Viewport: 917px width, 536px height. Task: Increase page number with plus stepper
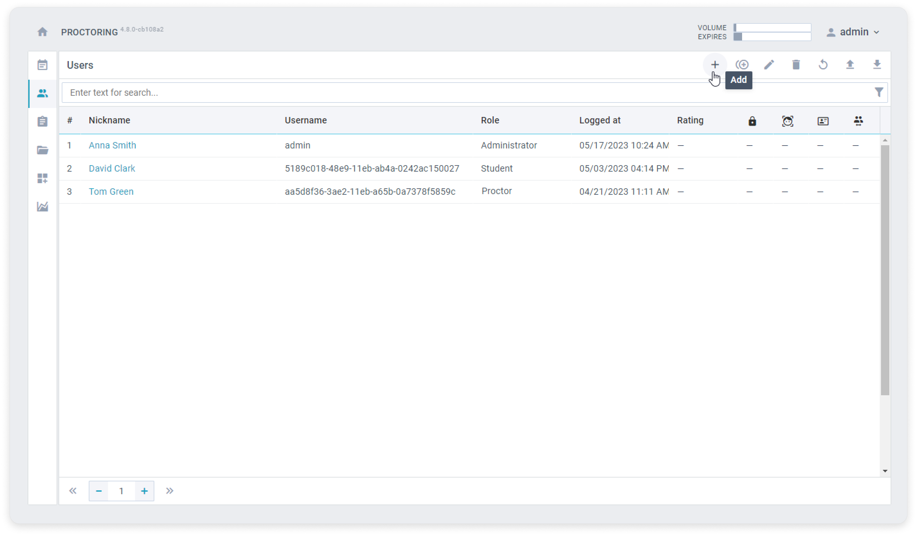click(x=144, y=491)
